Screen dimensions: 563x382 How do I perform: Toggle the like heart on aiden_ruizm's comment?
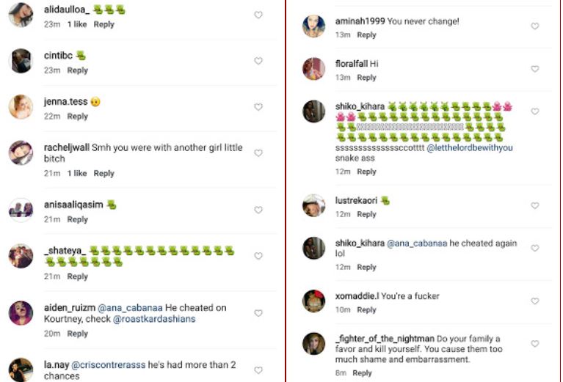(x=258, y=313)
